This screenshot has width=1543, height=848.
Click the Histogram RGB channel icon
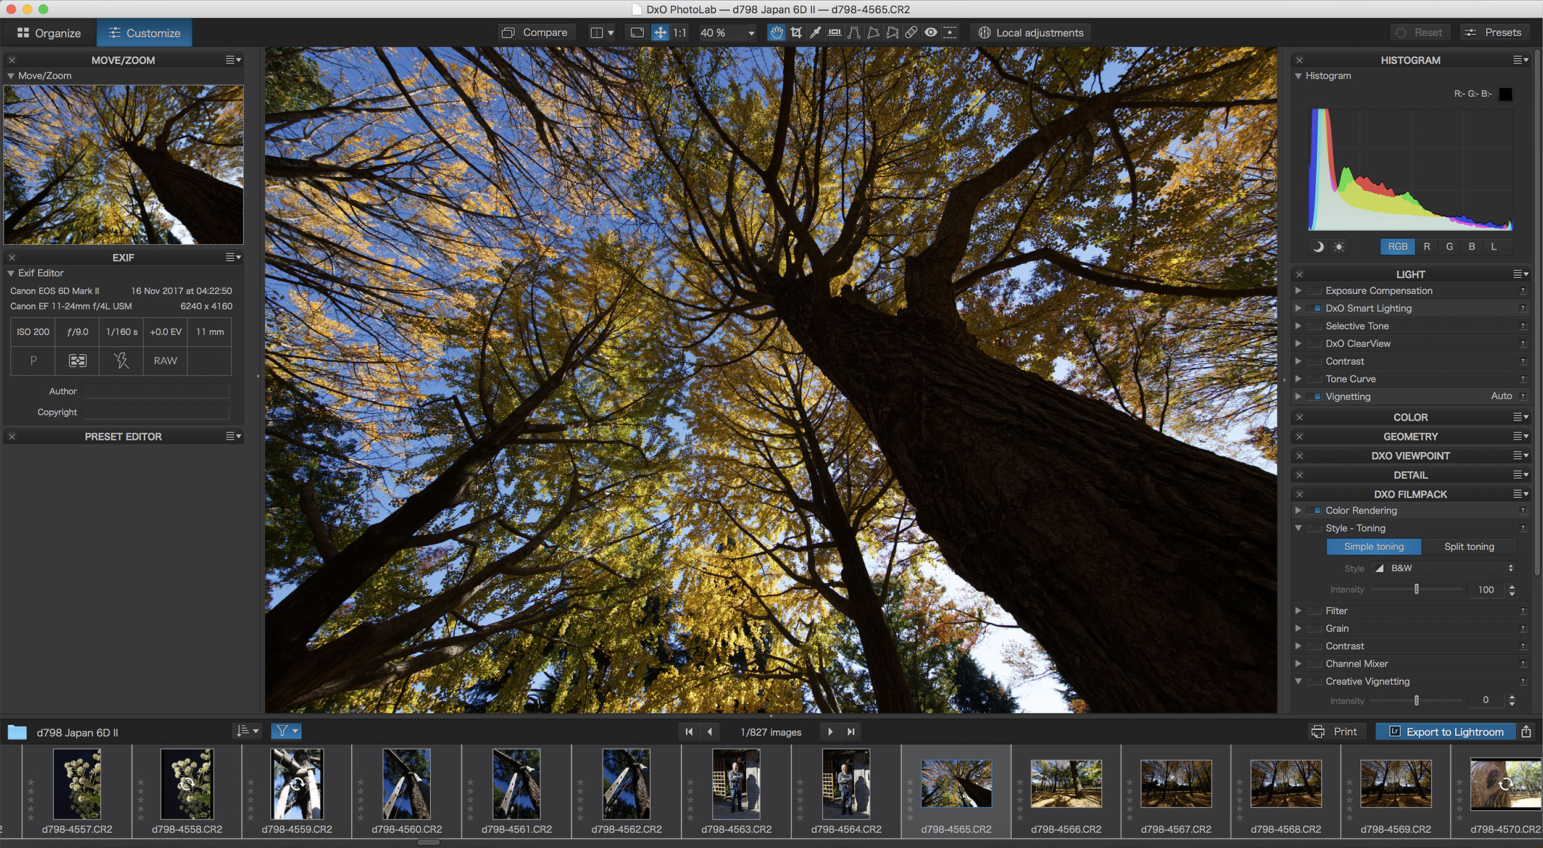point(1397,246)
